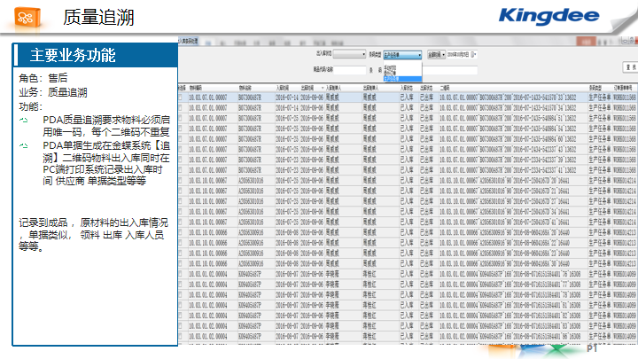Tick checkbox of row with QR ending 30'16440
Screen dimensions: 638x359
[180, 264]
